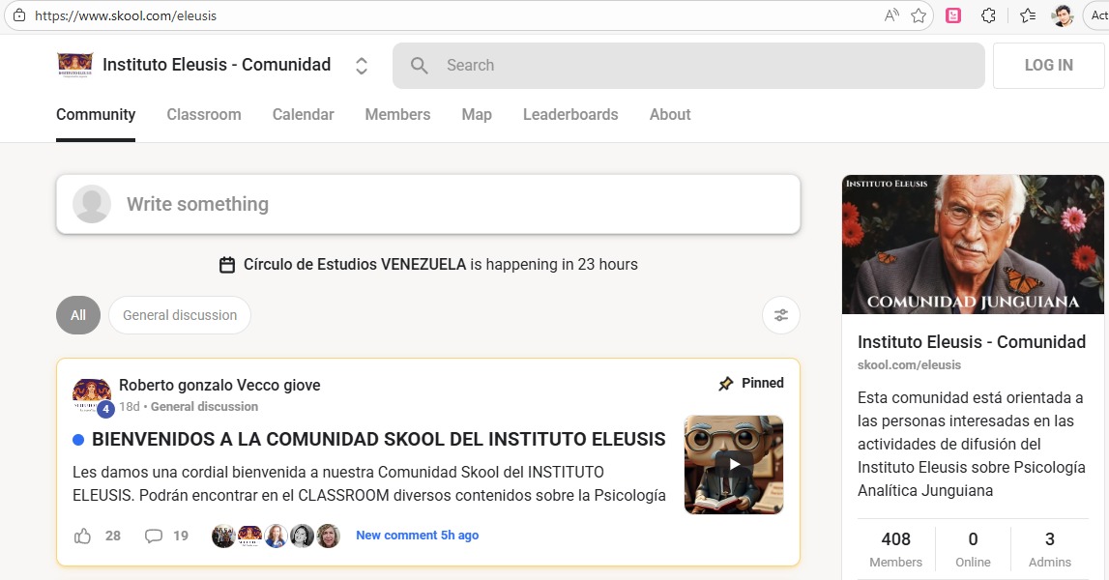Open the Calendar tab
Viewport: 1109px width, 580px height.
[303, 115]
